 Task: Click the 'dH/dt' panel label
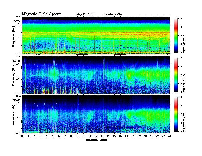coord(16,21)
